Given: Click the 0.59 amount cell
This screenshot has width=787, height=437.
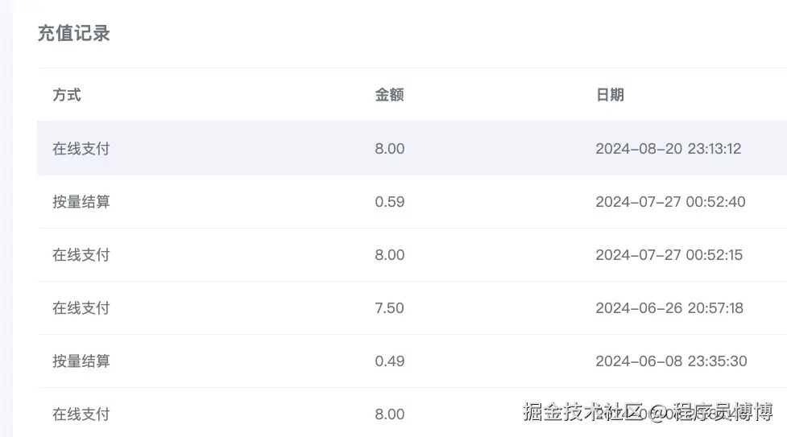Looking at the screenshot, I should [x=390, y=202].
